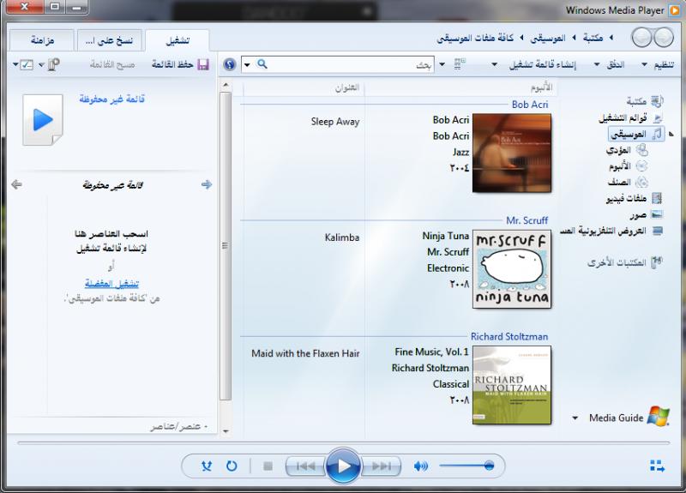Go to the previous list with the left arrow
686x493 pixels.
click(16, 184)
